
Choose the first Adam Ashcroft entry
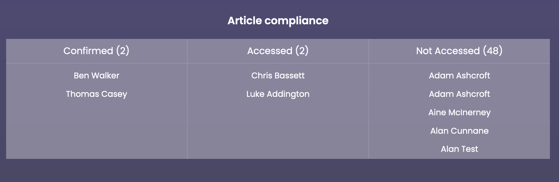(459, 75)
